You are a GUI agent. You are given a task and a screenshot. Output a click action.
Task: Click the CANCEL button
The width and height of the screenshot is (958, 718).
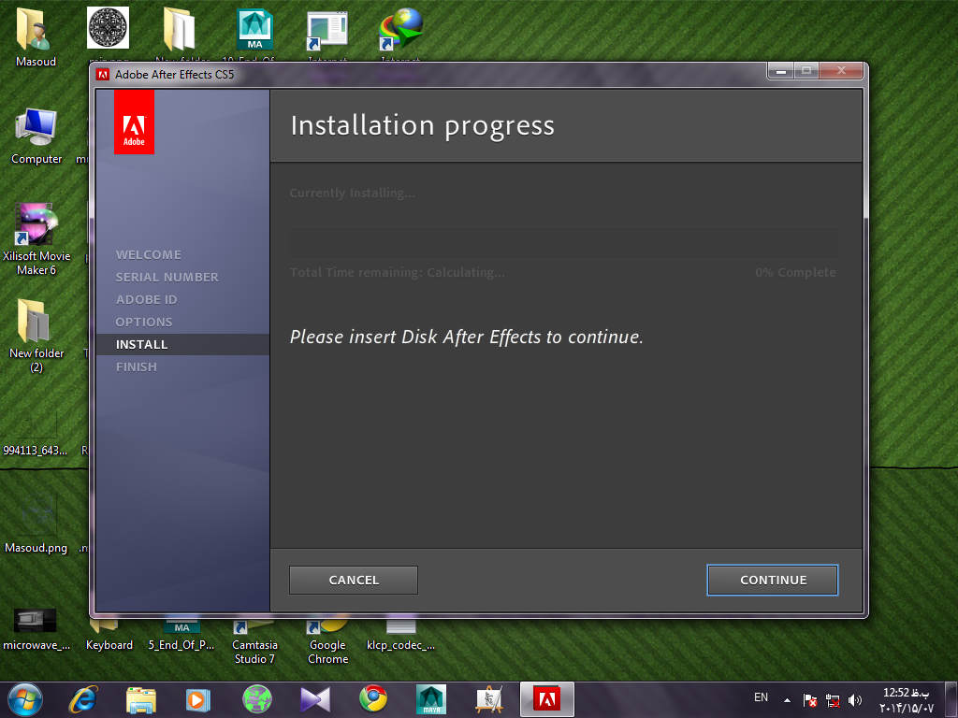pyautogui.click(x=354, y=580)
